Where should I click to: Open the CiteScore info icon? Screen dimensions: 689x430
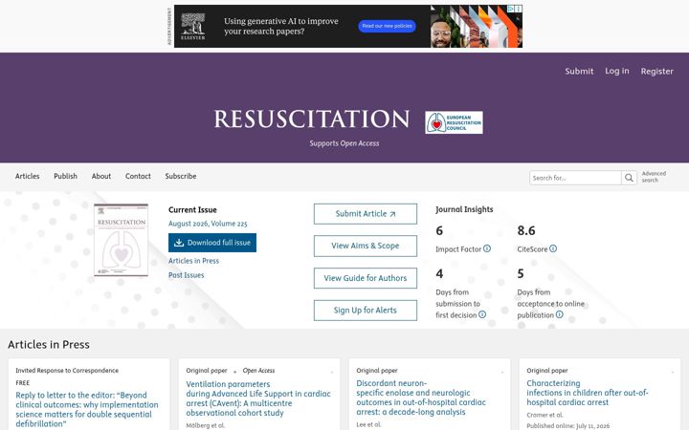553,248
